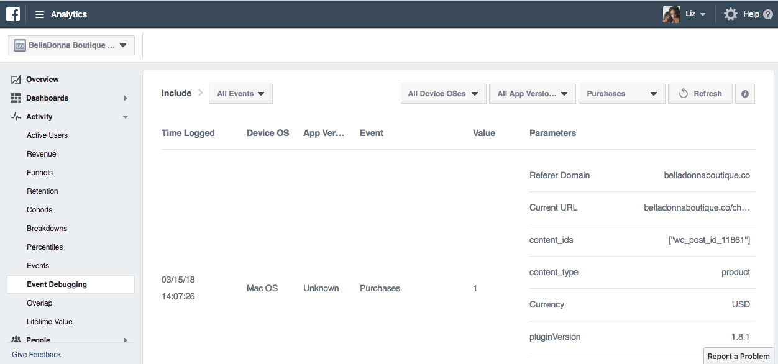The height and width of the screenshot is (364, 778).
Task: Open the All Events dropdown
Action: click(240, 94)
